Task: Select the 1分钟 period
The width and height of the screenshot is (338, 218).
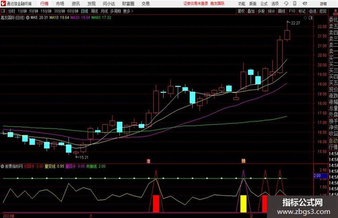Action: pos(22,11)
